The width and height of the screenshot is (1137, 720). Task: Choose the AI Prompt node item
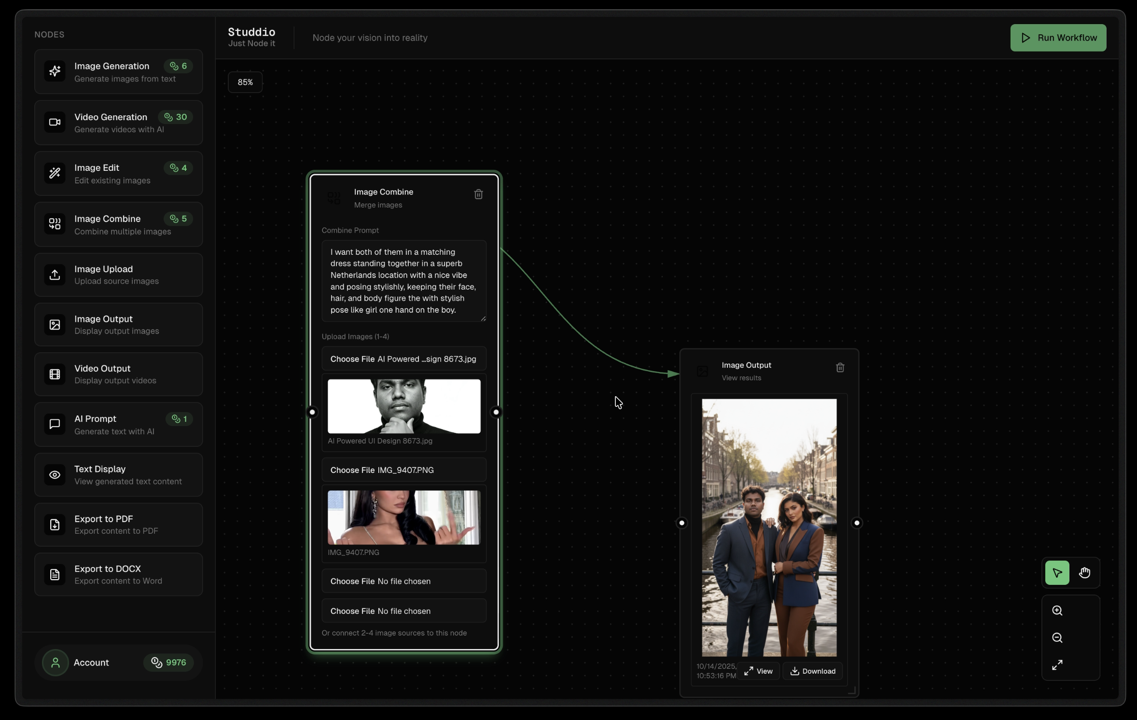point(118,425)
